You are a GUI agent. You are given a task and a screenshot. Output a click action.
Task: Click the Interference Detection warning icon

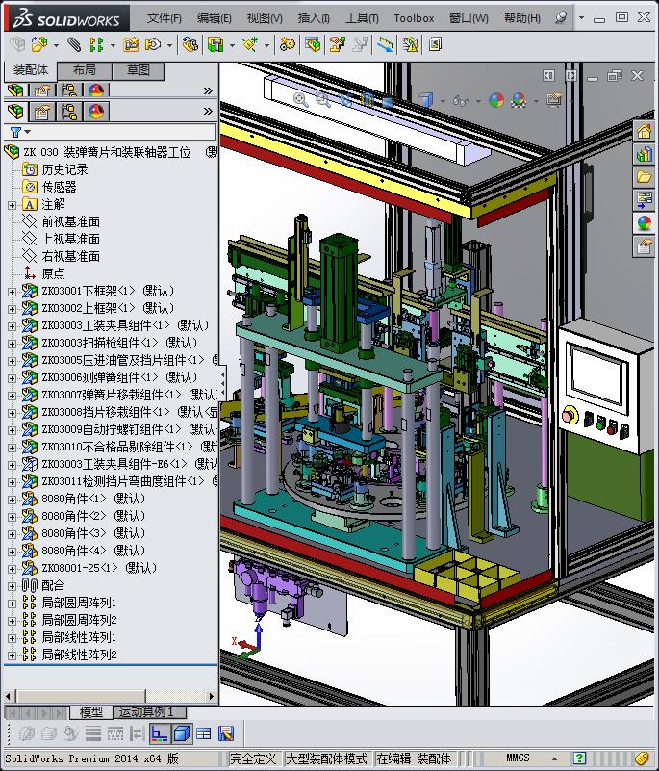point(410,44)
